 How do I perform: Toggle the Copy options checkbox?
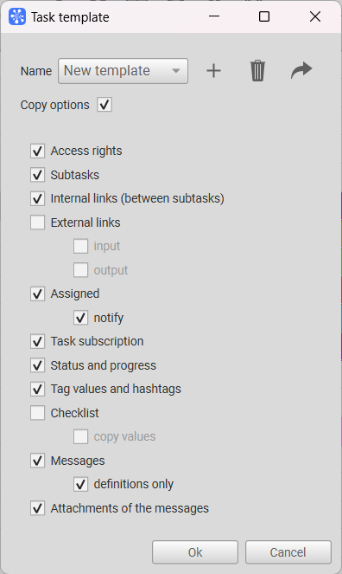(x=104, y=105)
